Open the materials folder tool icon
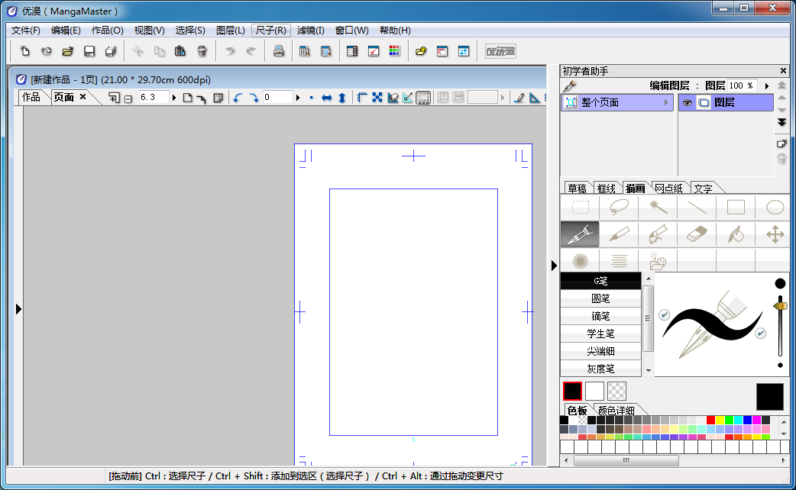This screenshot has width=796, height=490. click(658, 261)
